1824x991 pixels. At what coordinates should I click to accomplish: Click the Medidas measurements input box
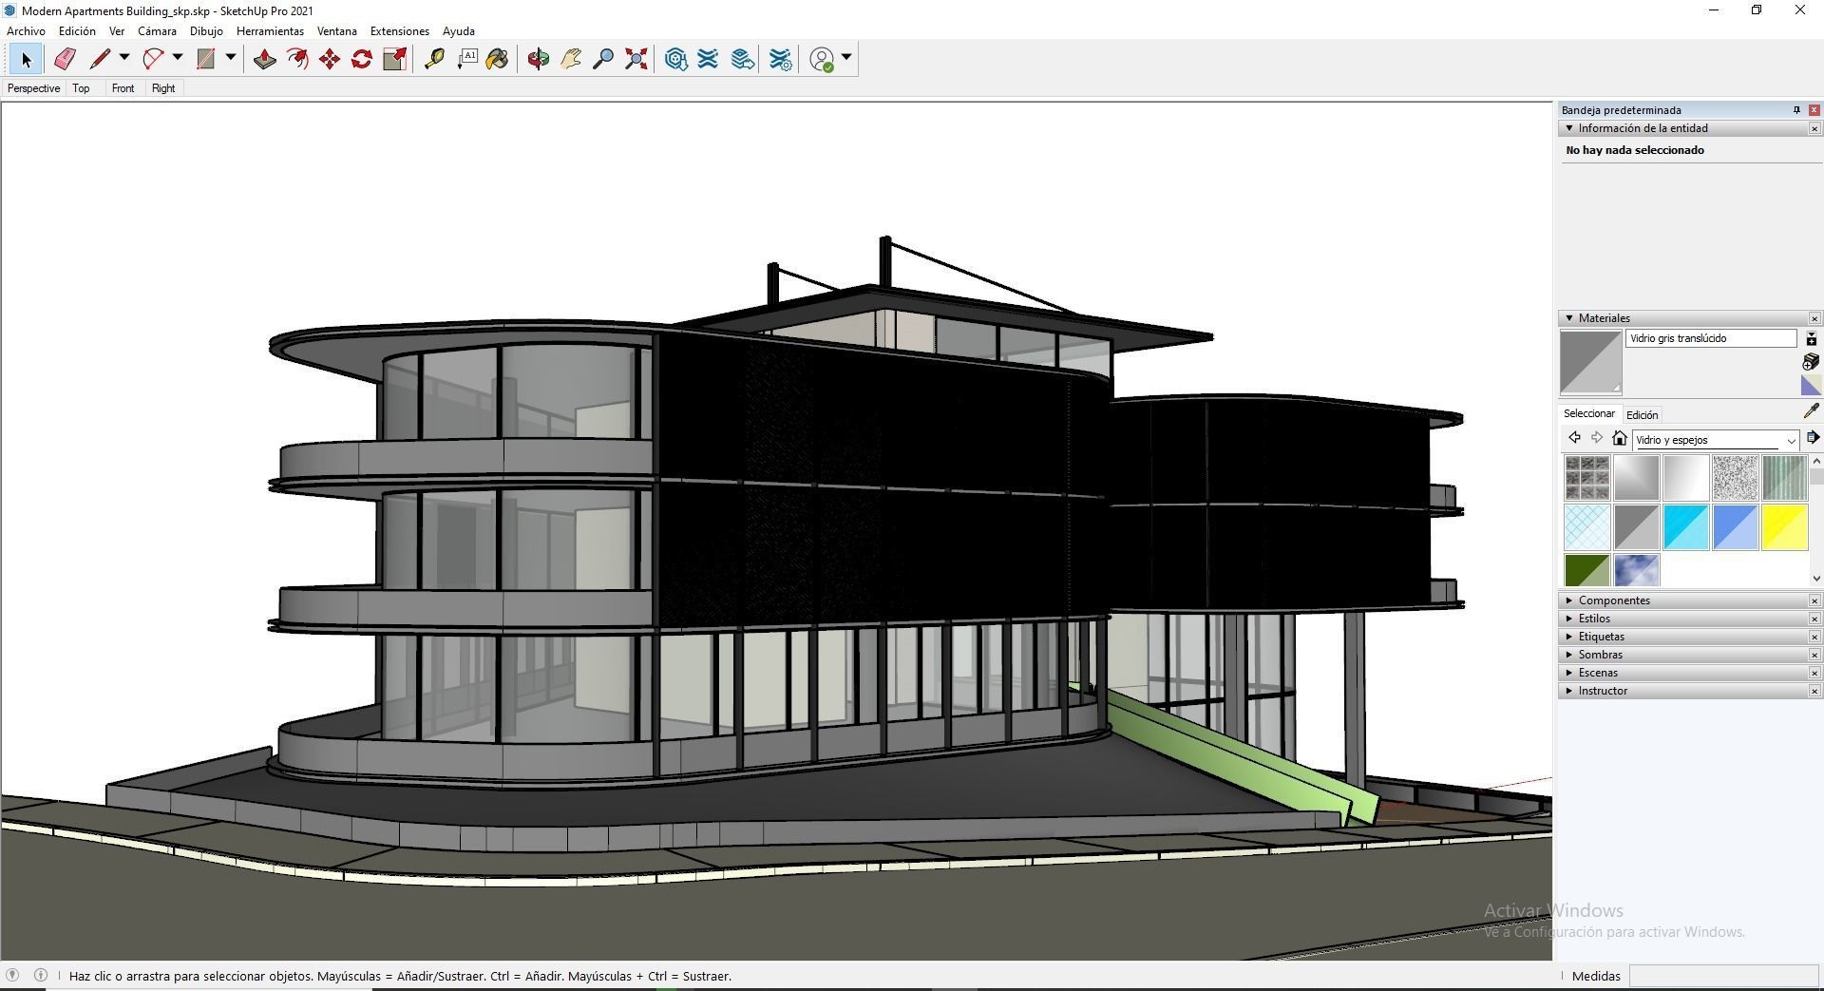1723,976
